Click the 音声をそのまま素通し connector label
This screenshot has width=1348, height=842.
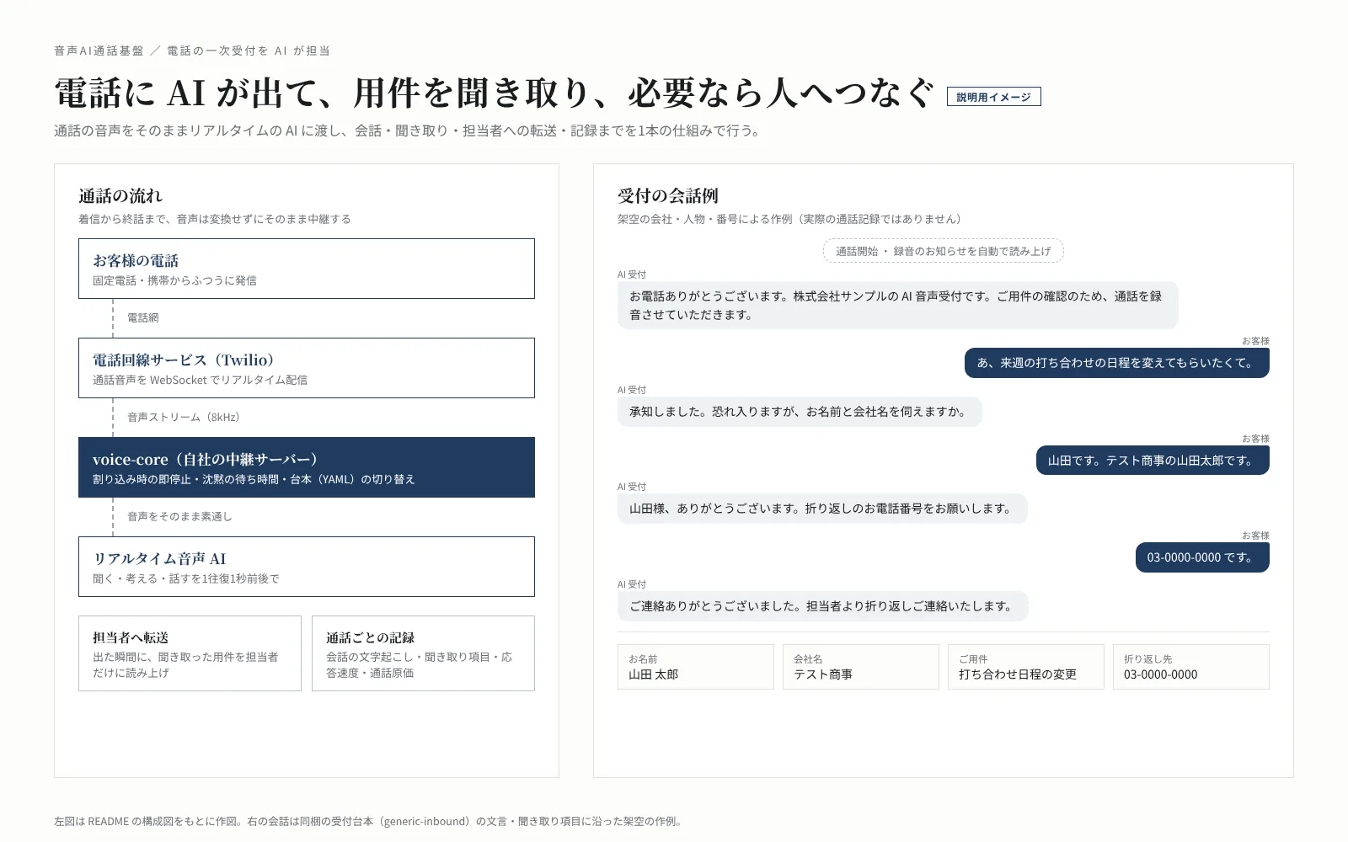tap(179, 517)
